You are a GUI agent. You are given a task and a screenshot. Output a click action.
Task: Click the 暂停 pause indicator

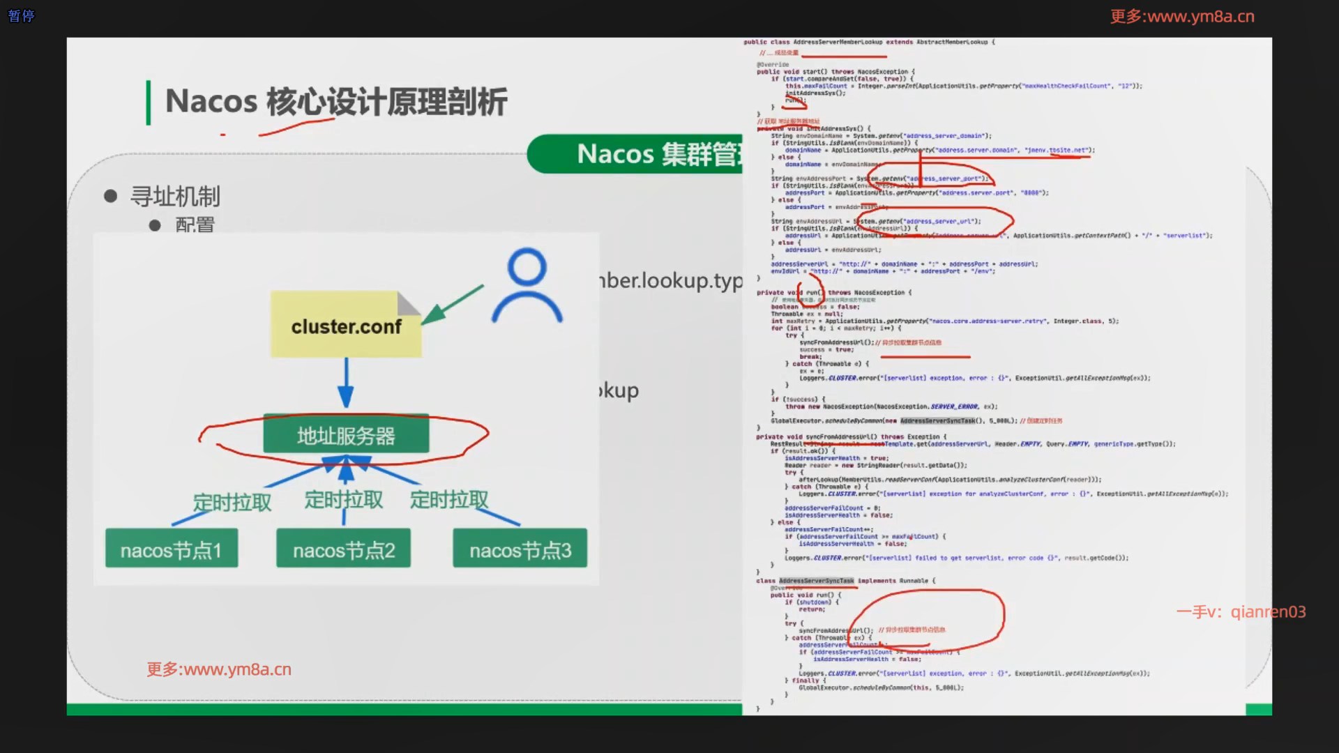coord(21,15)
